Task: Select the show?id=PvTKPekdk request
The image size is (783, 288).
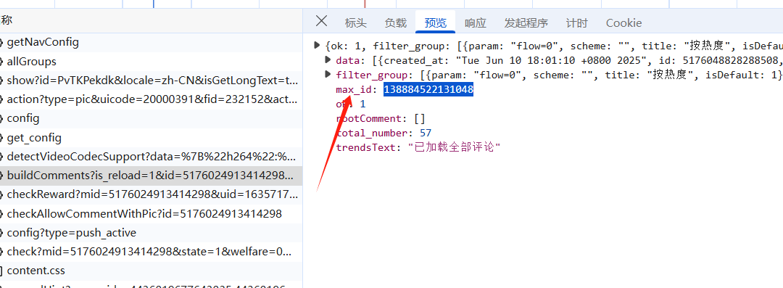Action: [x=151, y=81]
